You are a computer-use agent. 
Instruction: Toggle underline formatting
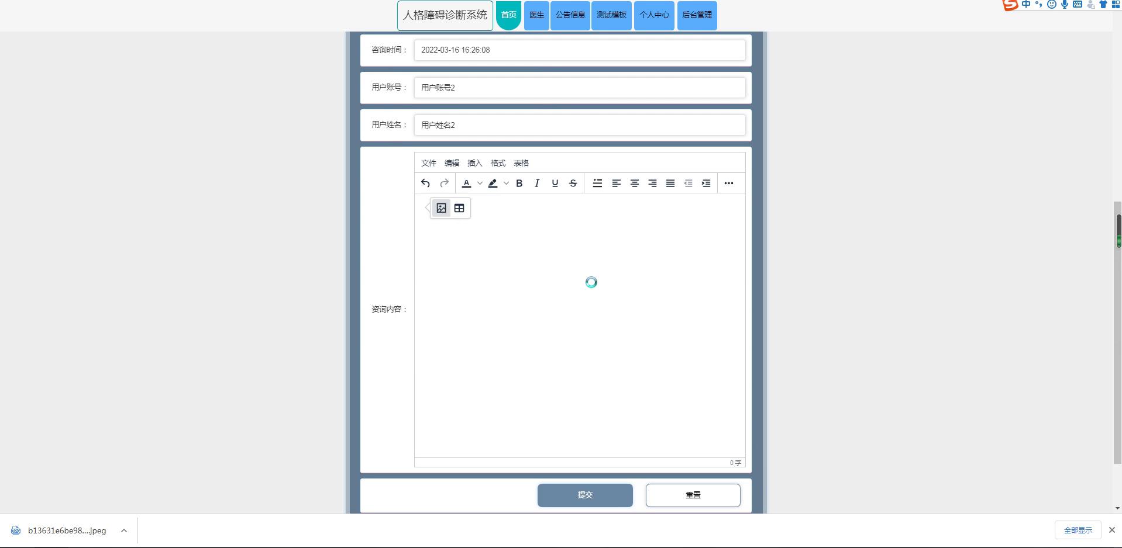555,183
